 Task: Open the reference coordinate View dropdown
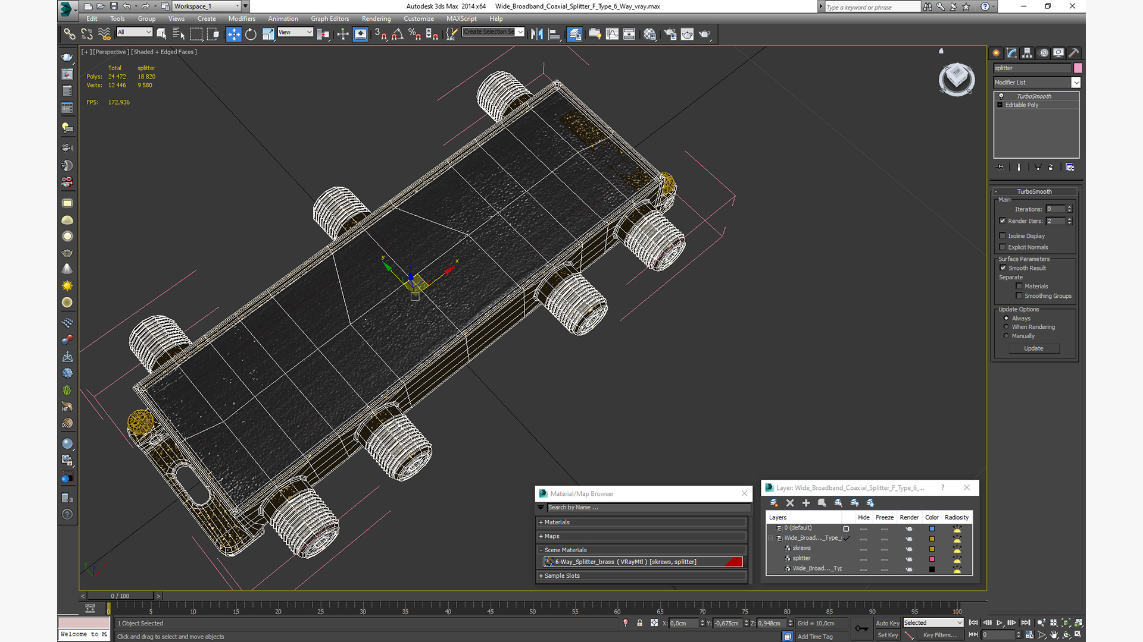click(295, 32)
